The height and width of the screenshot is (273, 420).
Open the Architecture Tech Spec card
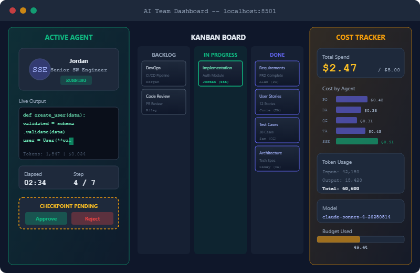[x=277, y=159]
